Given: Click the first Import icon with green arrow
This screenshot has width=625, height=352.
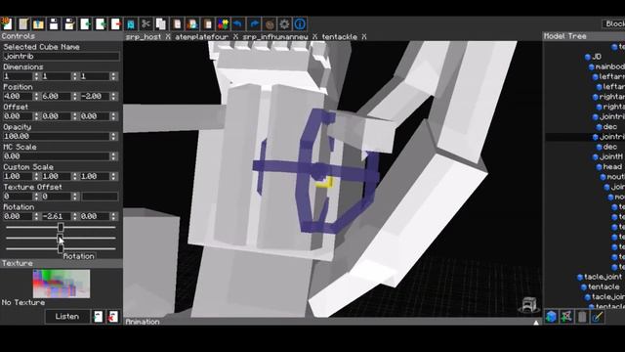Looking at the screenshot, I should (x=85, y=23).
